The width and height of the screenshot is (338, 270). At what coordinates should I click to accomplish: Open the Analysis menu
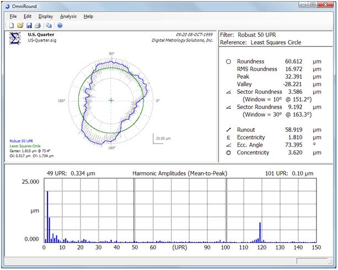tap(68, 17)
